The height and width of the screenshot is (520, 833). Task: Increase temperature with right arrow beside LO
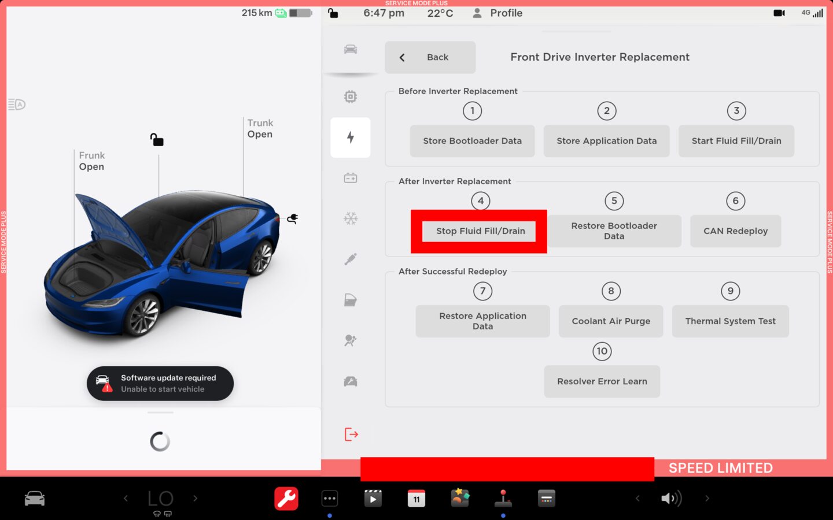(196, 498)
